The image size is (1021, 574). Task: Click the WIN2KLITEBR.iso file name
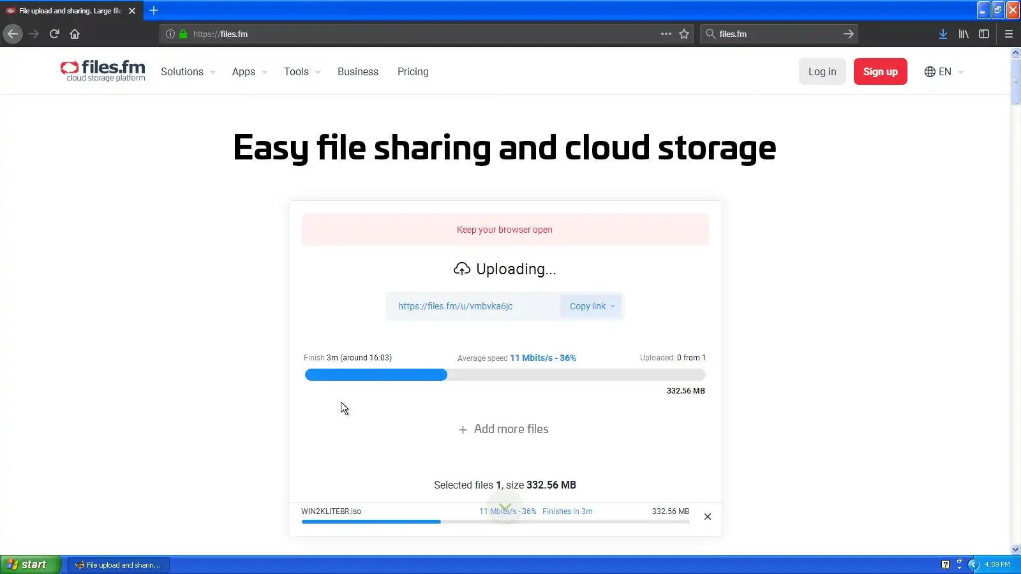tap(331, 511)
